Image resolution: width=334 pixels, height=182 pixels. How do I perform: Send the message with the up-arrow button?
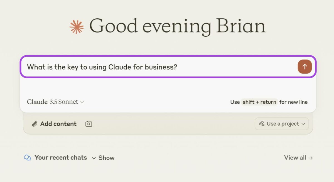point(304,67)
